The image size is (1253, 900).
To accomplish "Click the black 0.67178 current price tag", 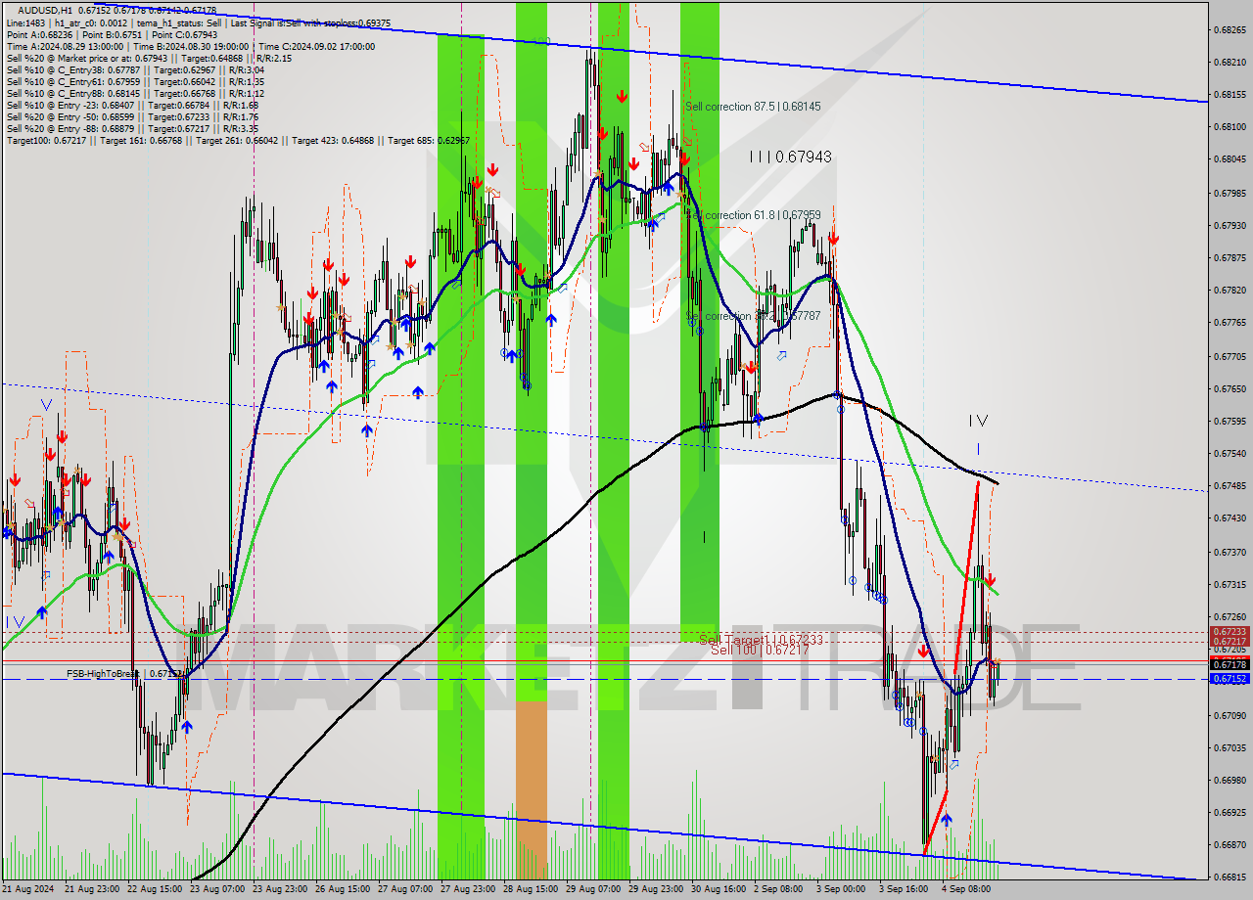I will pos(1230,664).
